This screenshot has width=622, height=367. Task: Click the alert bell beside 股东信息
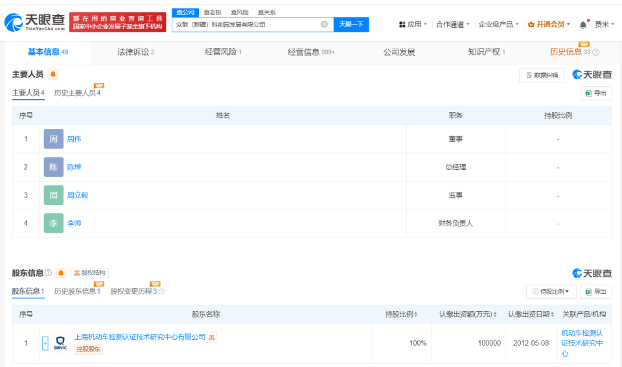(61, 273)
